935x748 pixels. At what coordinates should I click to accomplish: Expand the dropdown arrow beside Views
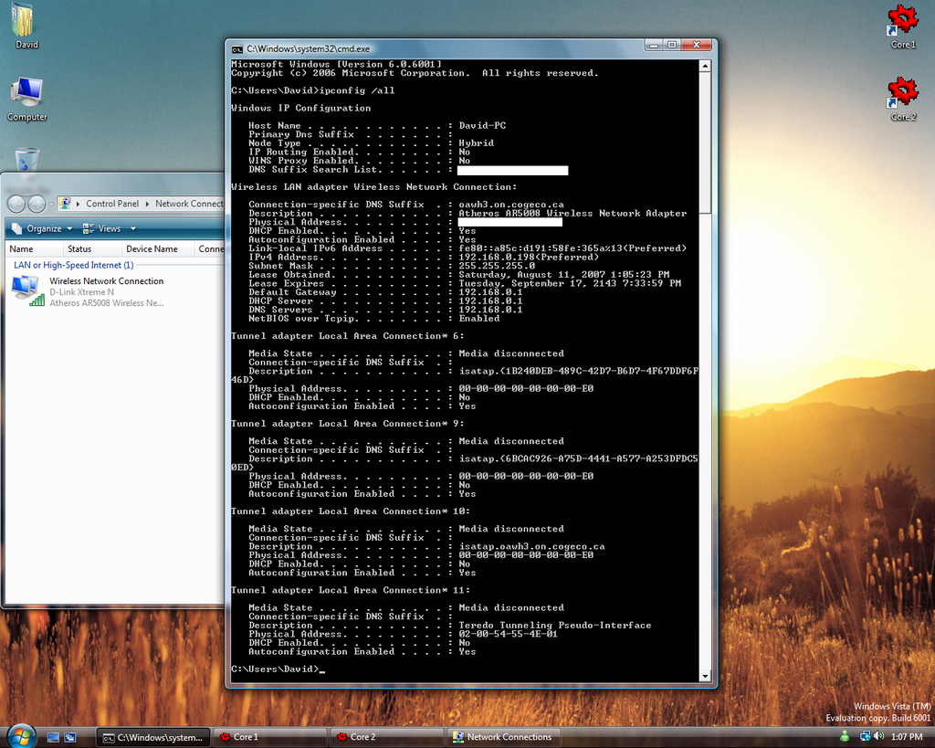pyautogui.click(x=133, y=228)
